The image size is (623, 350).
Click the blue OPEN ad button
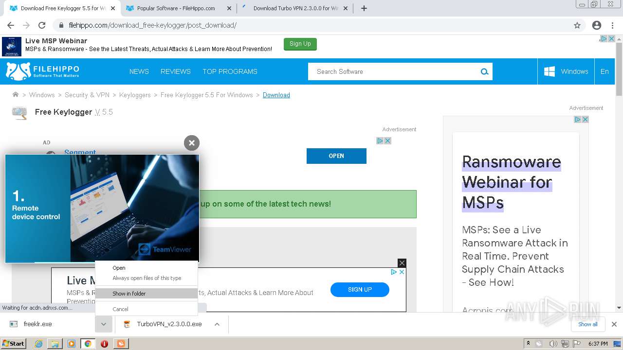pos(336,156)
